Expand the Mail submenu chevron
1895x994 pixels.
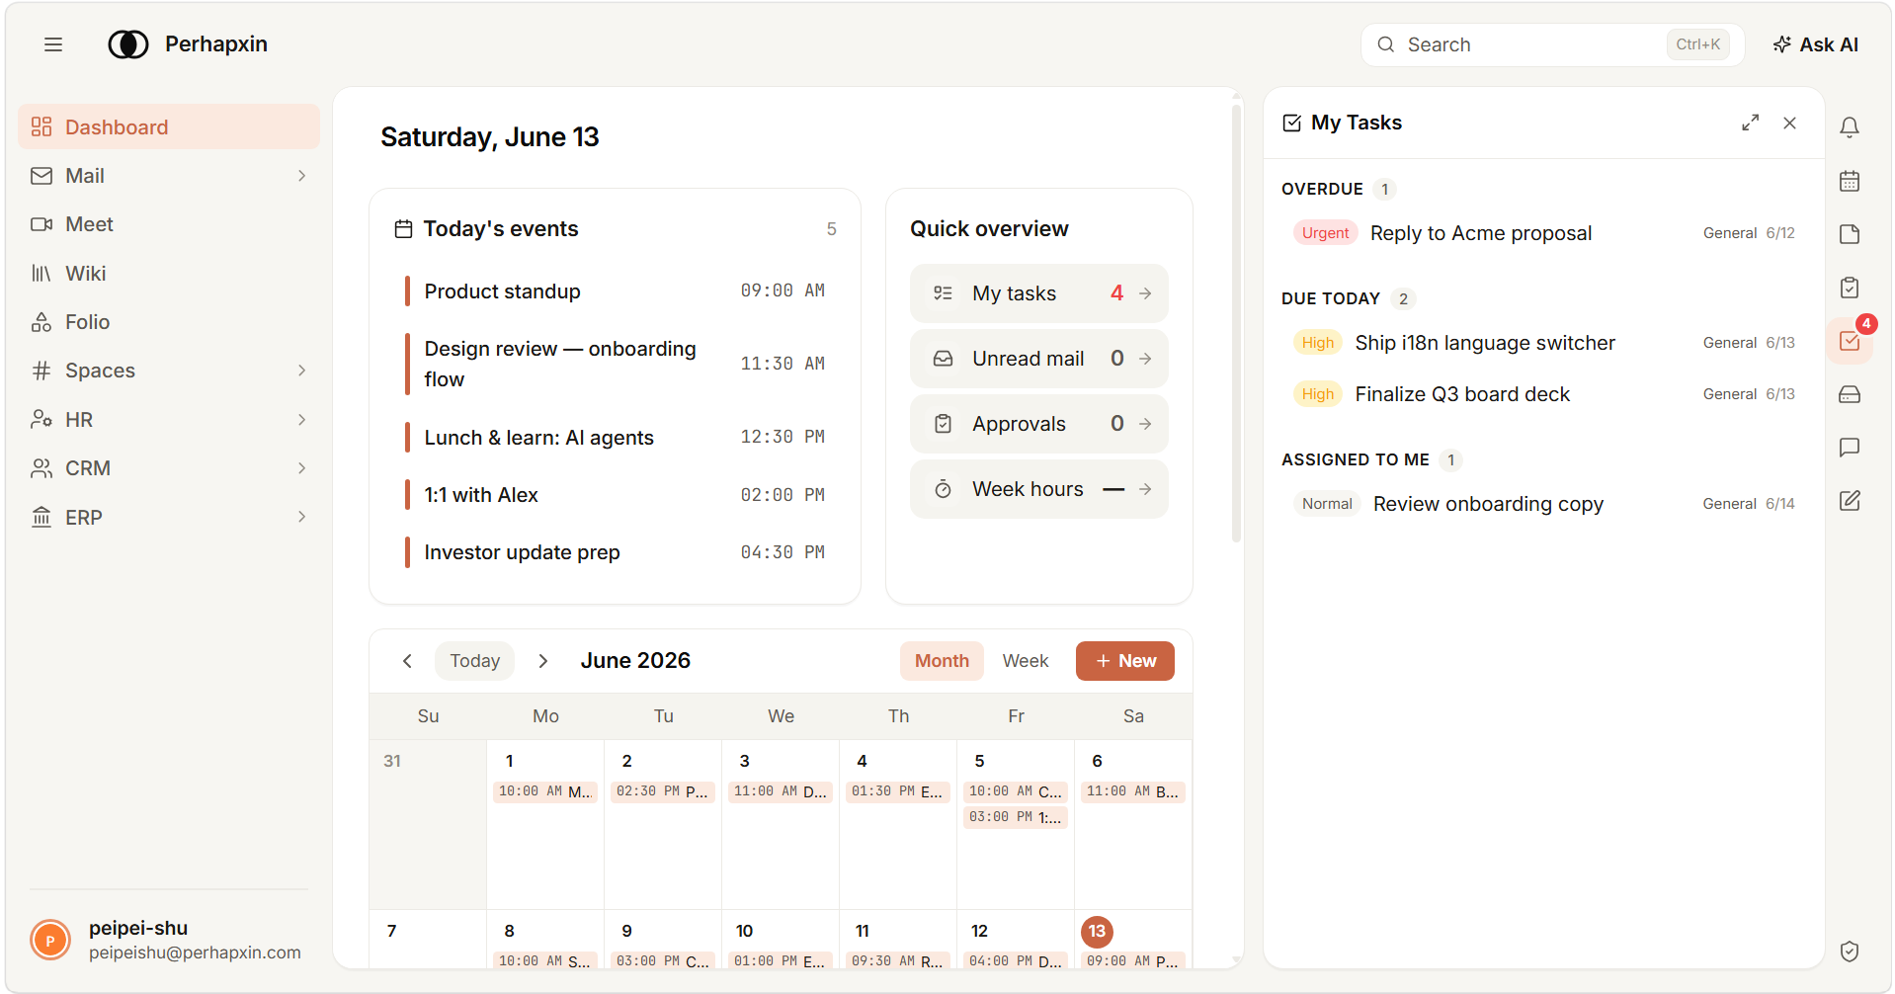point(301,176)
